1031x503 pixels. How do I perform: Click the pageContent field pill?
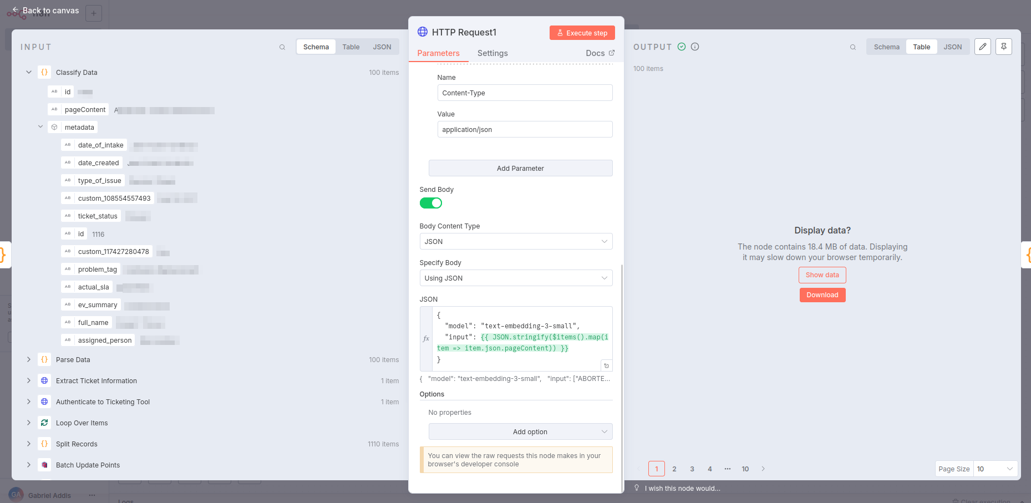(x=78, y=109)
